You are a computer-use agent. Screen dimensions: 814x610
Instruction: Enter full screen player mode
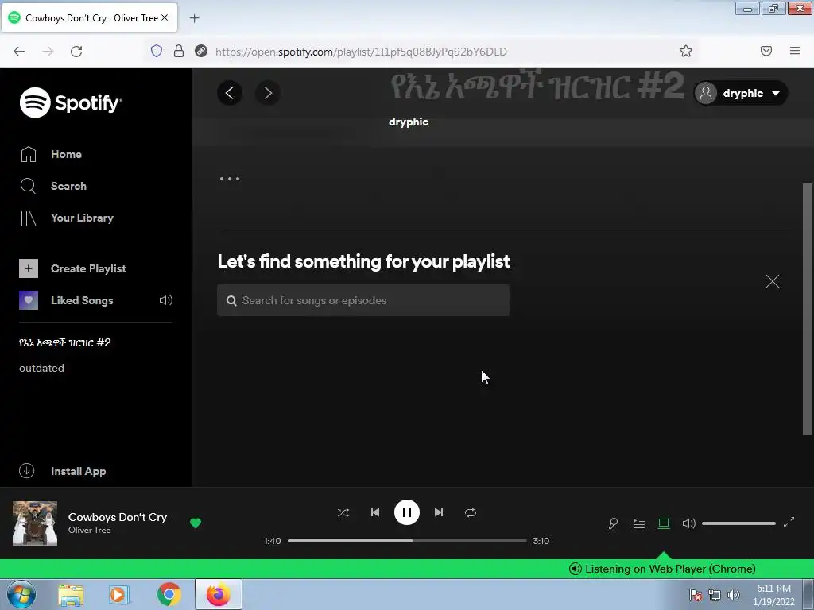point(789,523)
